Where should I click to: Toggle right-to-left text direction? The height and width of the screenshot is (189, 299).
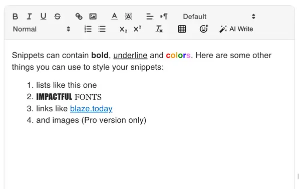(x=164, y=17)
